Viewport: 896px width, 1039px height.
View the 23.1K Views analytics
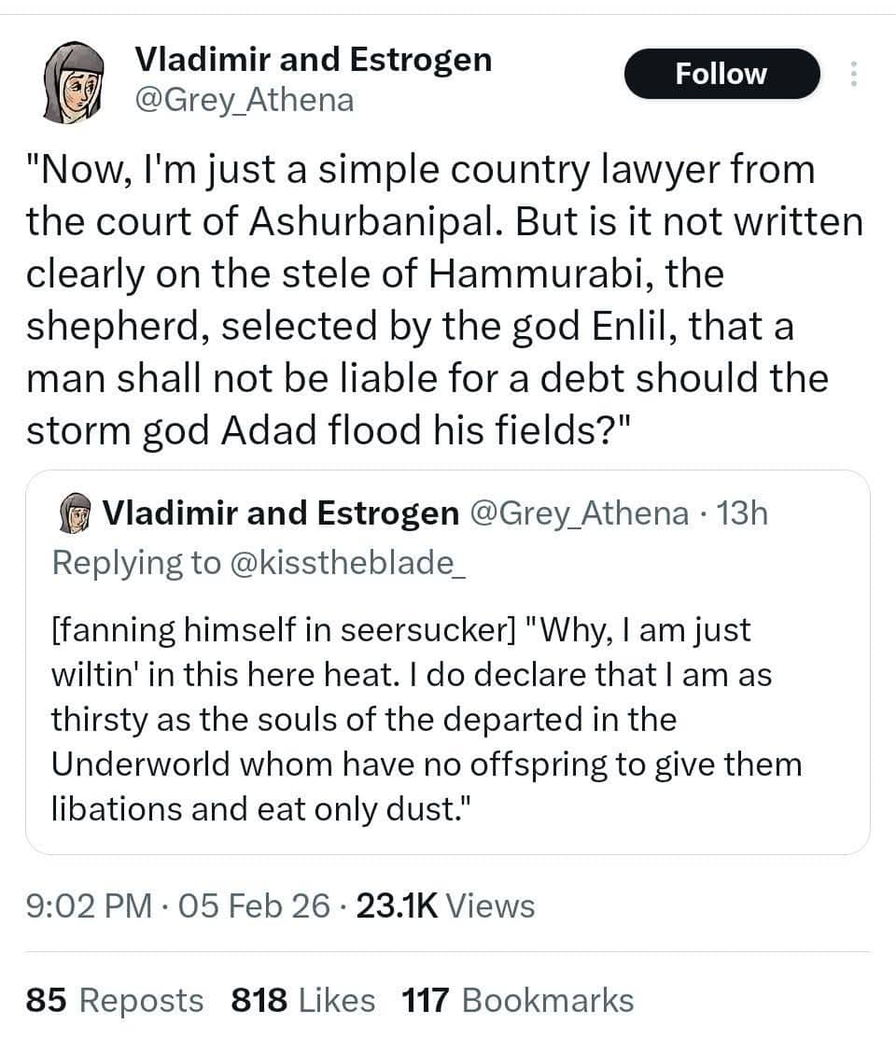(444, 906)
